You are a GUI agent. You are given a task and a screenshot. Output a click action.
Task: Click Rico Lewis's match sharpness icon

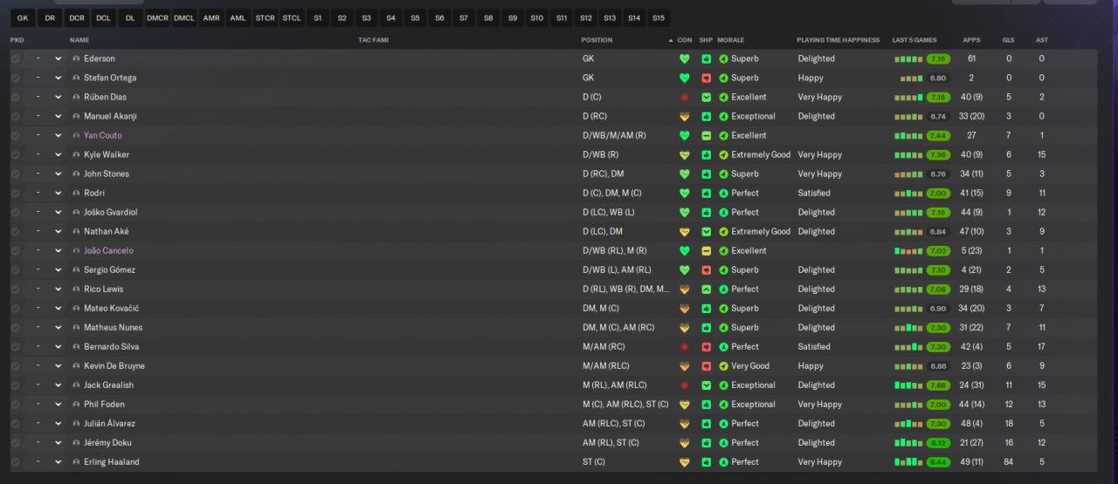tap(706, 289)
